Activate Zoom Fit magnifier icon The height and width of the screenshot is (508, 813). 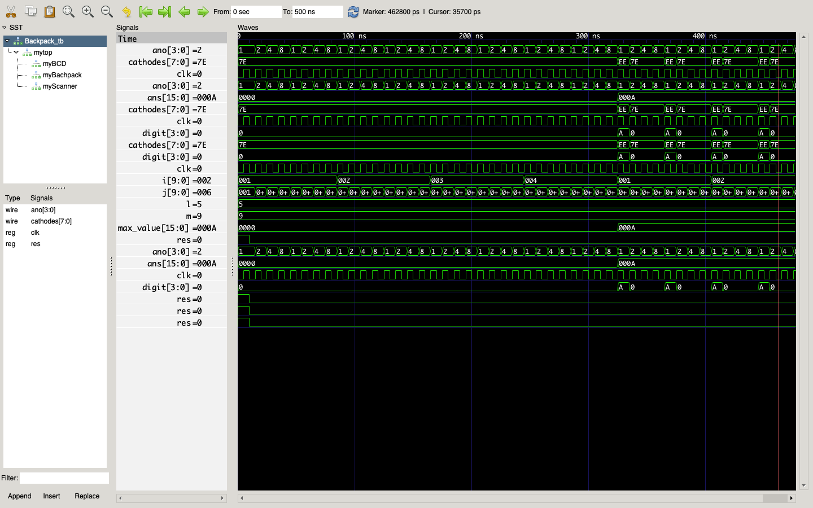(68, 11)
